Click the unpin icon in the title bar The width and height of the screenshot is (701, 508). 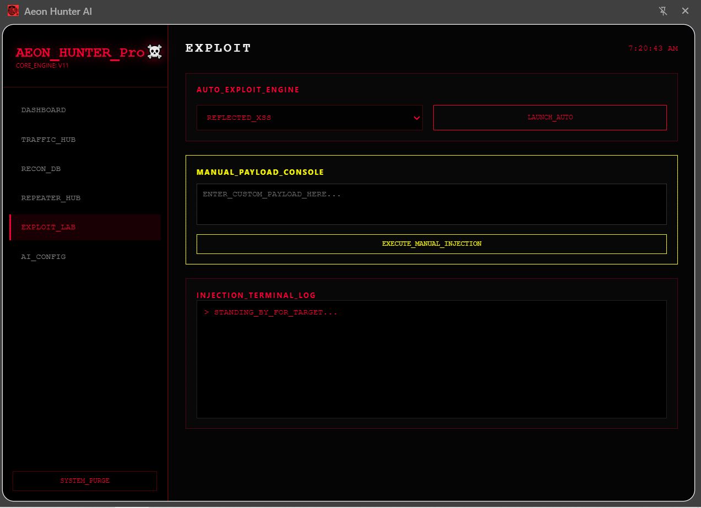(663, 10)
